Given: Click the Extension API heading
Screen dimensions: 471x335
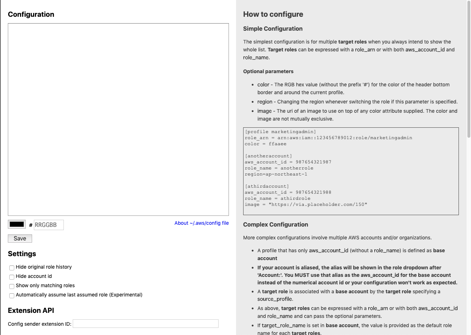Looking at the screenshot, I should (x=31, y=310).
